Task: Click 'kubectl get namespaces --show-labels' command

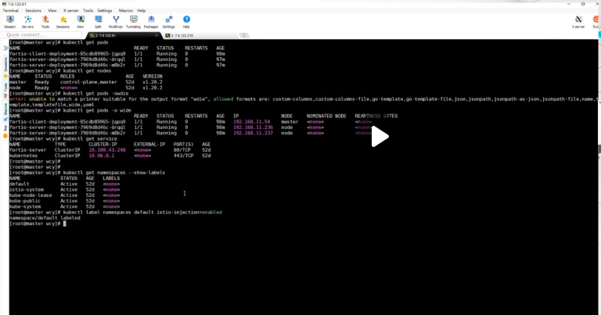Action: coord(113,173)
